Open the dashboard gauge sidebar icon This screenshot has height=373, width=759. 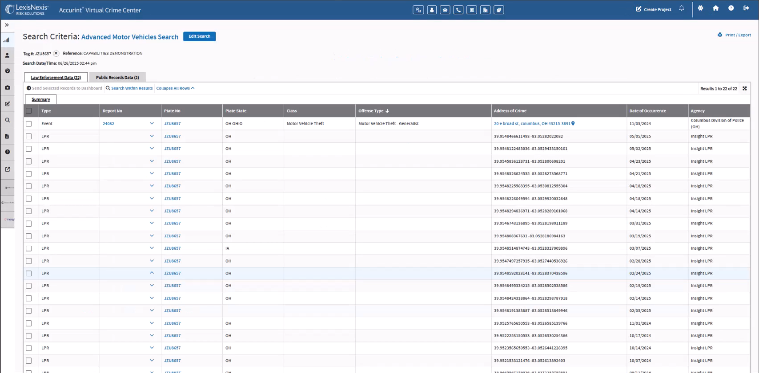pyautogui.click(x=7, y=71)
